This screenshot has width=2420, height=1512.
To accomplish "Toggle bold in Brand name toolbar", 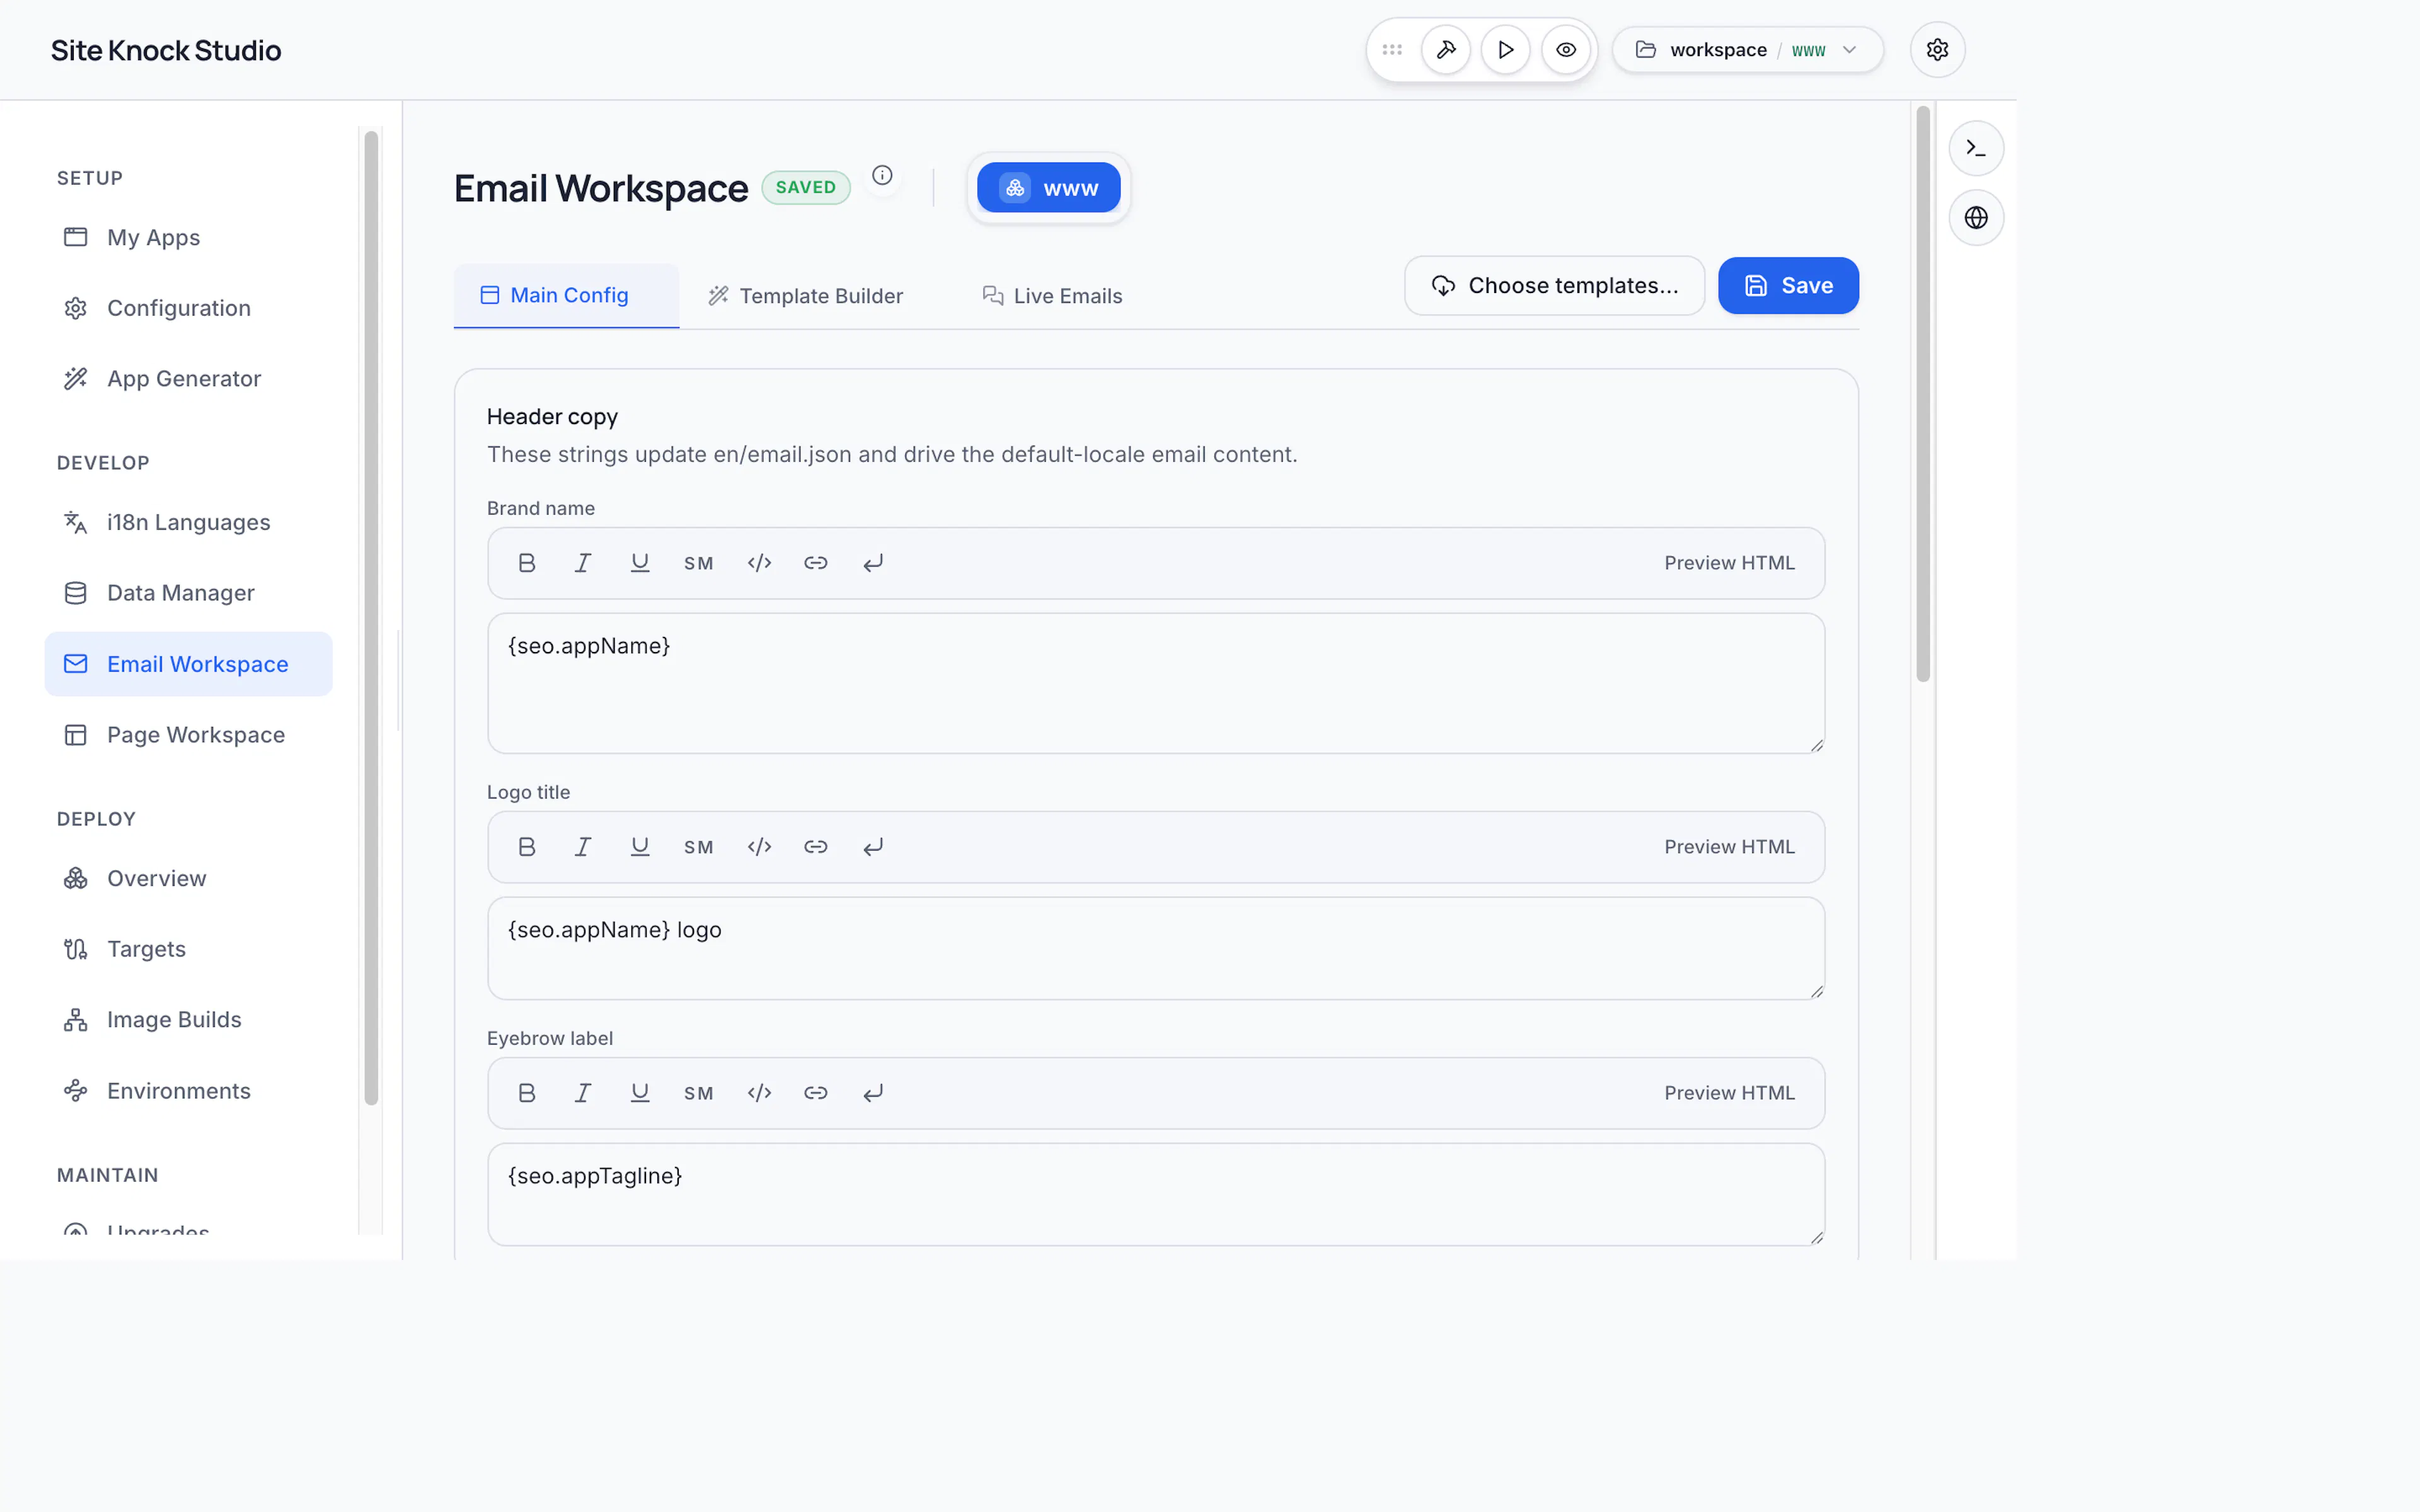I will 526,563.
